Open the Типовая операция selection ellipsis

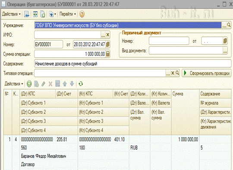(168, 73)
